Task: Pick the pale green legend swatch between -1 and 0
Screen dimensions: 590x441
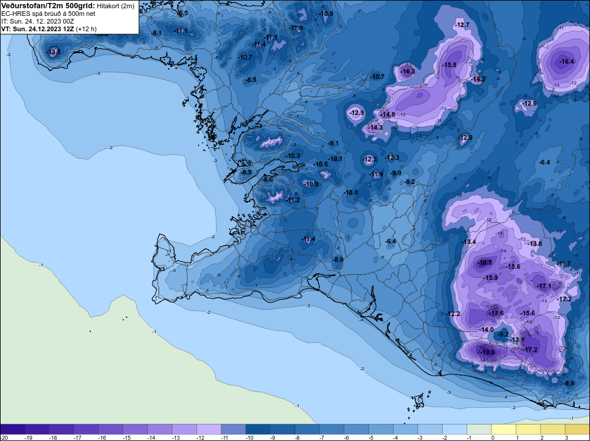Action: [479, 429]
